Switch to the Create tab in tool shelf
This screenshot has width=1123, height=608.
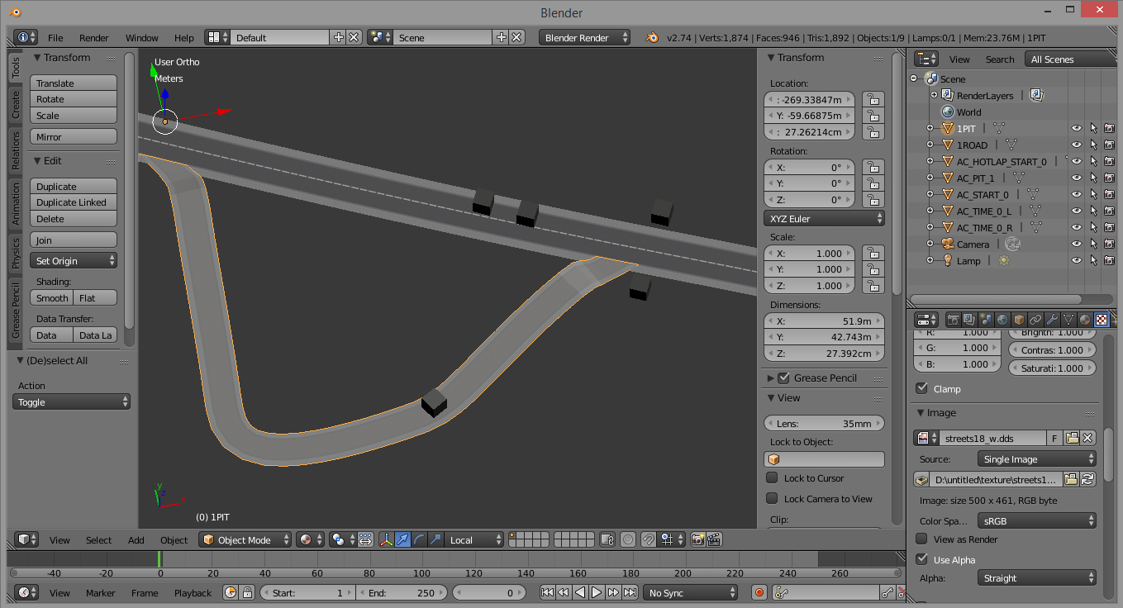coord(15,104)
